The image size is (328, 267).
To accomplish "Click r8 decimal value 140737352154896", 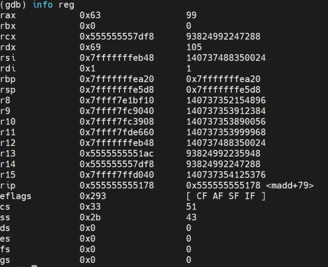I will [x=226, y=101].
